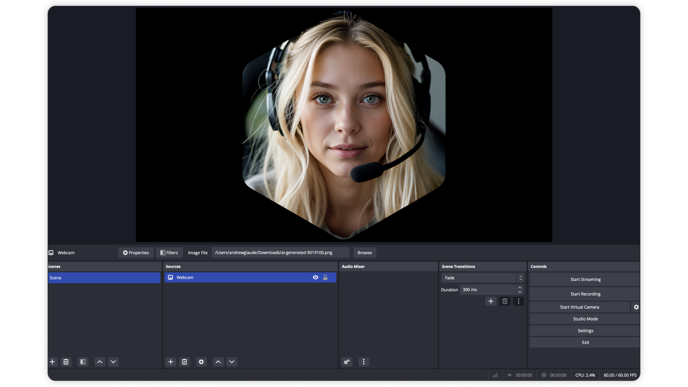This screenshot has width=688, height=387.
Task: Delete the Webcam source using trash icon
Action: (184, 362)
